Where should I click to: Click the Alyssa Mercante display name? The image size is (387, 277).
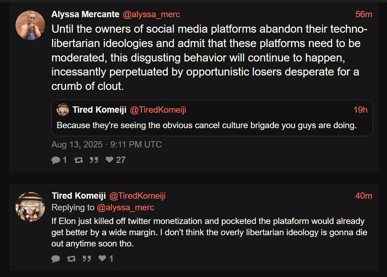click(85, 14)
